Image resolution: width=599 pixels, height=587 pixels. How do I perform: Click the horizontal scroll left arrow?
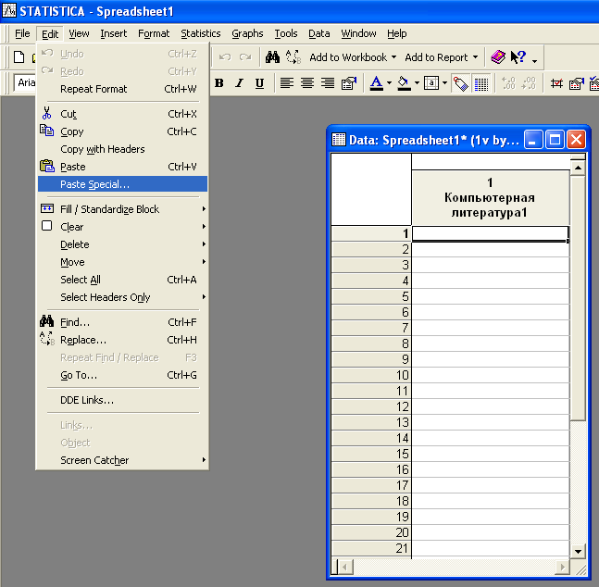click(x=345, y=567)
